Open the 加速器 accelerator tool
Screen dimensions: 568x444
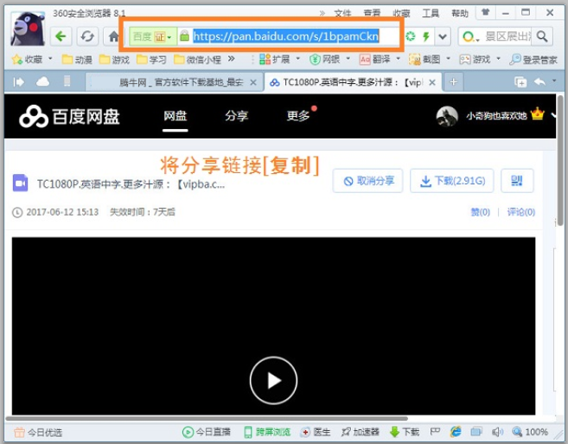click(x=360, y=432)
